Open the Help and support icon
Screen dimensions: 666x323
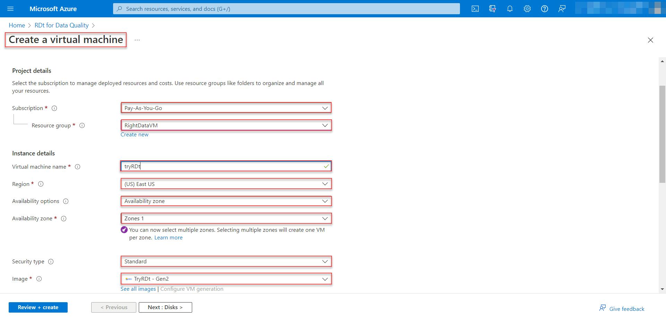pos(544,9)
